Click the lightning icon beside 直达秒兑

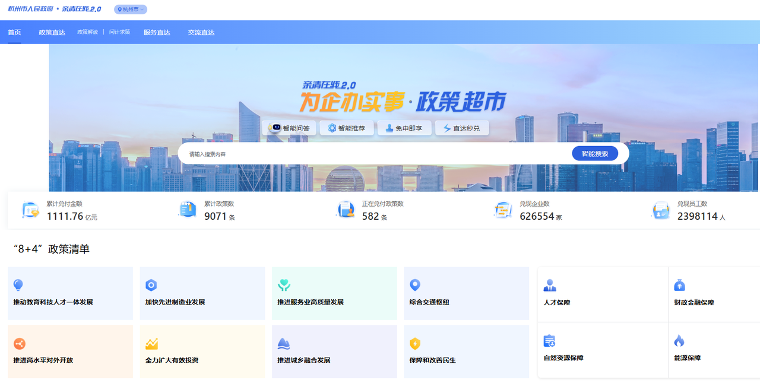pos(447,128)
